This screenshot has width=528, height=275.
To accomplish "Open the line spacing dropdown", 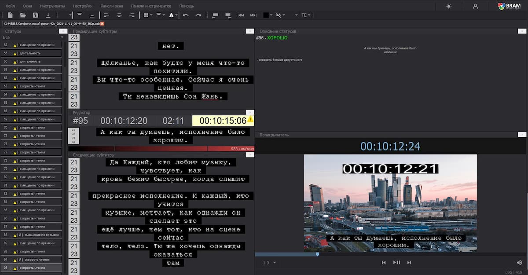I will point(160,15).
